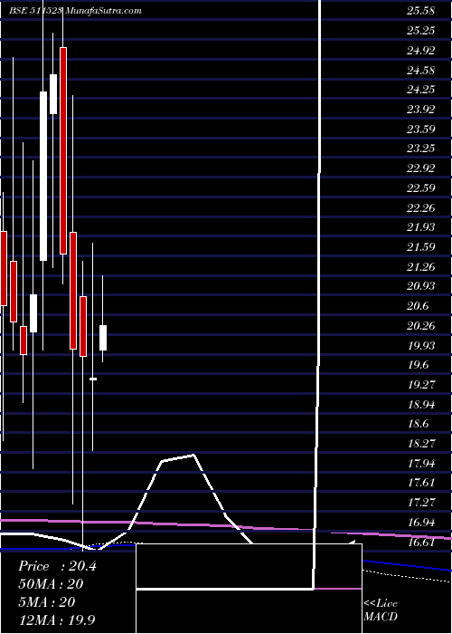
Task: Click the small doji candle near 19.4
Action: 93,379
